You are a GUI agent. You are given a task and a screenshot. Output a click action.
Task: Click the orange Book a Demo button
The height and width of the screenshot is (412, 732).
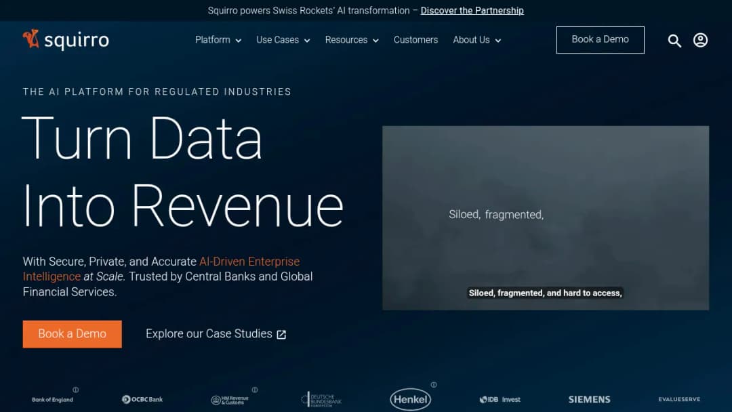73,334
